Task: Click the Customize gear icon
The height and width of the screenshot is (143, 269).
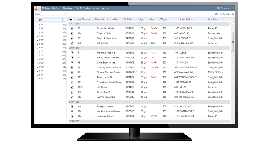Action: tap(218, 8)
